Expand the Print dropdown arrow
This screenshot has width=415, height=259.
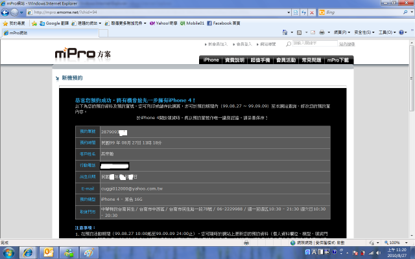329,32
